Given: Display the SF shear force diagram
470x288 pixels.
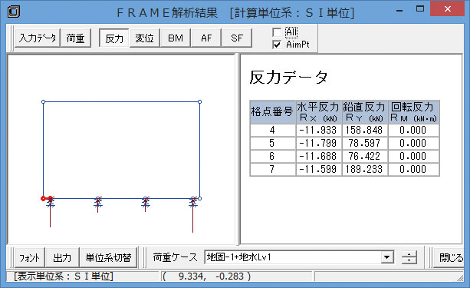Looking at the screenshot, I should pyautogui.click(x=237, y=38).
